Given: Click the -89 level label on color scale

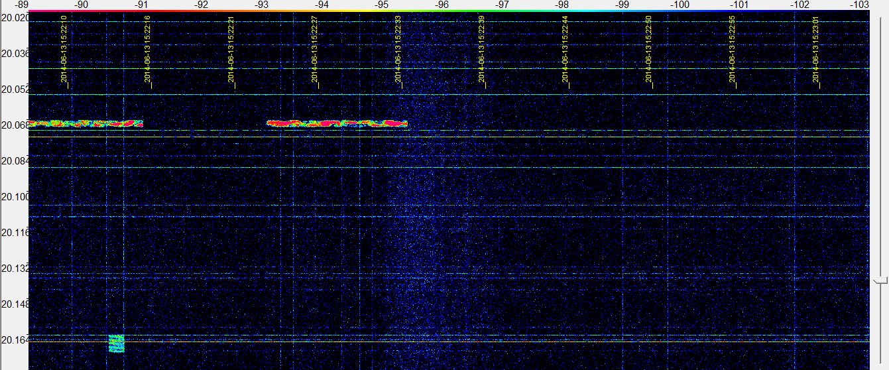Looking at the screenshot, I should click(21, 5).
